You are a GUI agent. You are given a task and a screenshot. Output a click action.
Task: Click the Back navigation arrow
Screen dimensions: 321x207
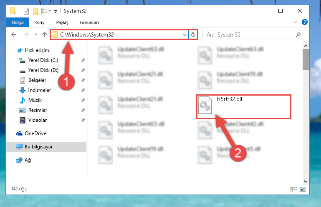tap(14, 34)
